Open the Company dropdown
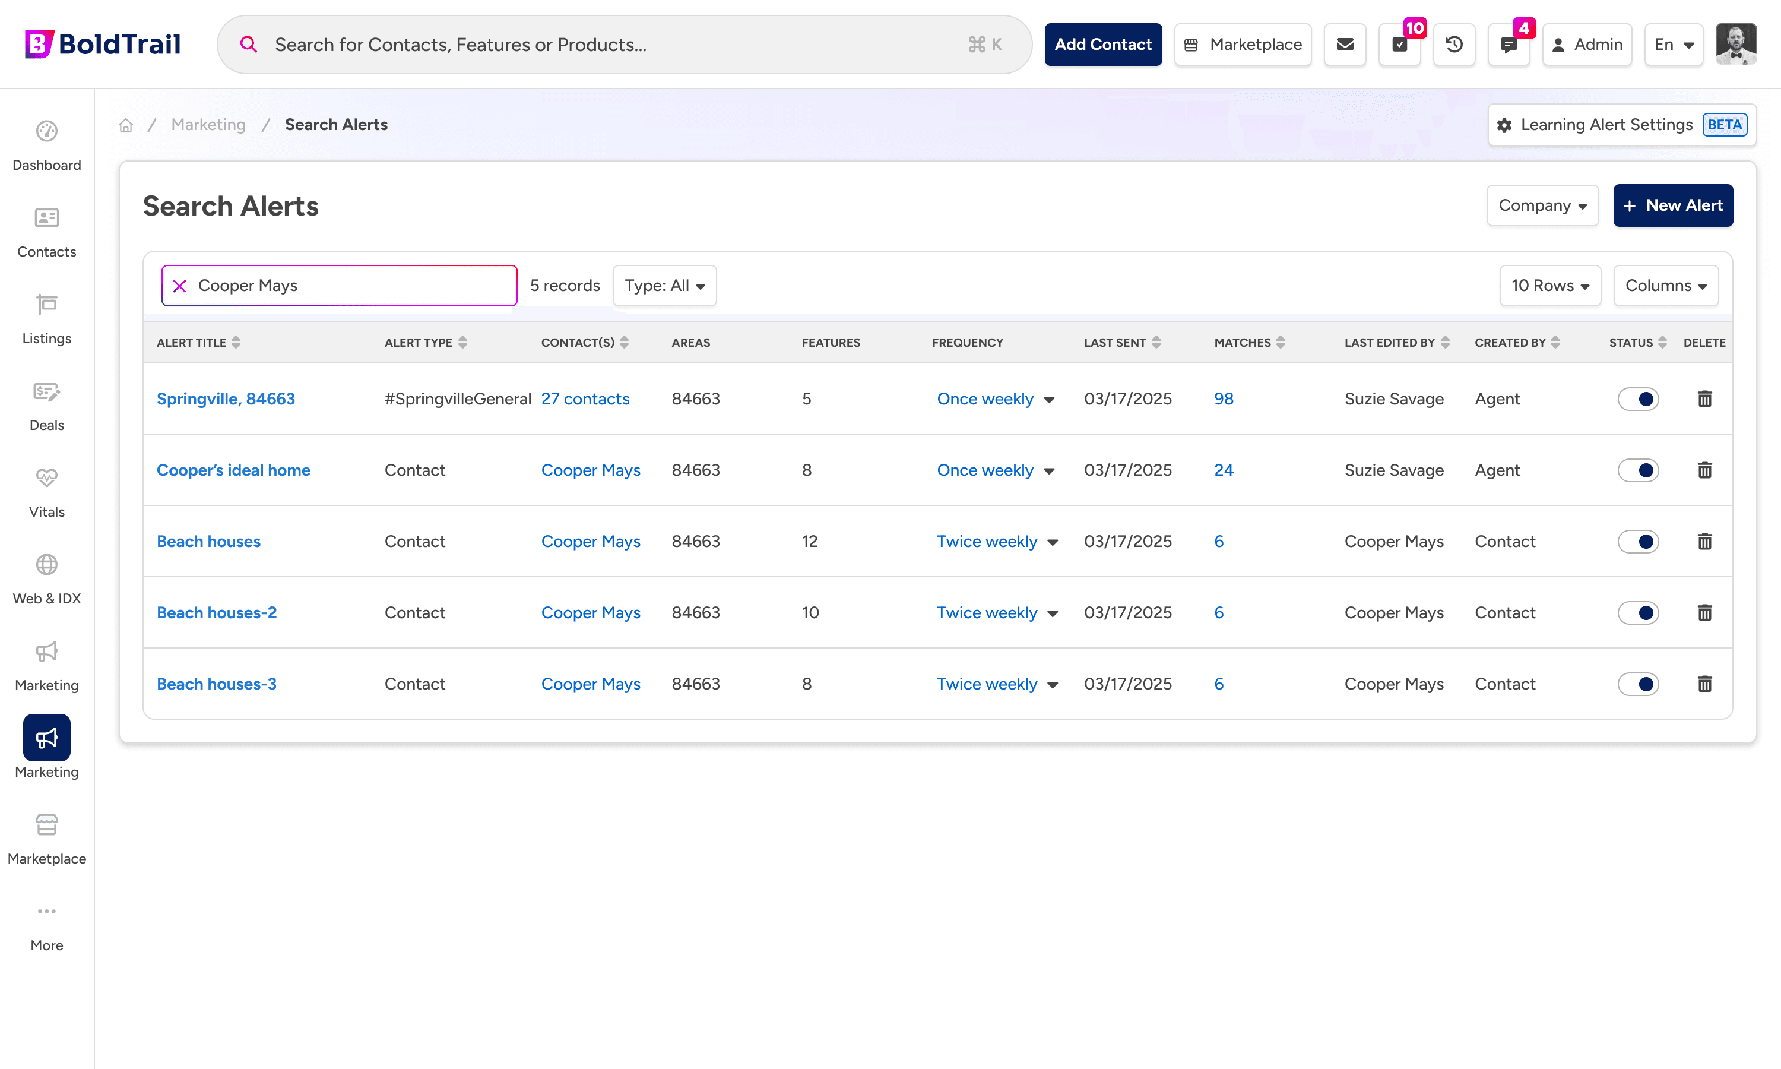1781x1069 pixels. click(x=1542, y=206)
